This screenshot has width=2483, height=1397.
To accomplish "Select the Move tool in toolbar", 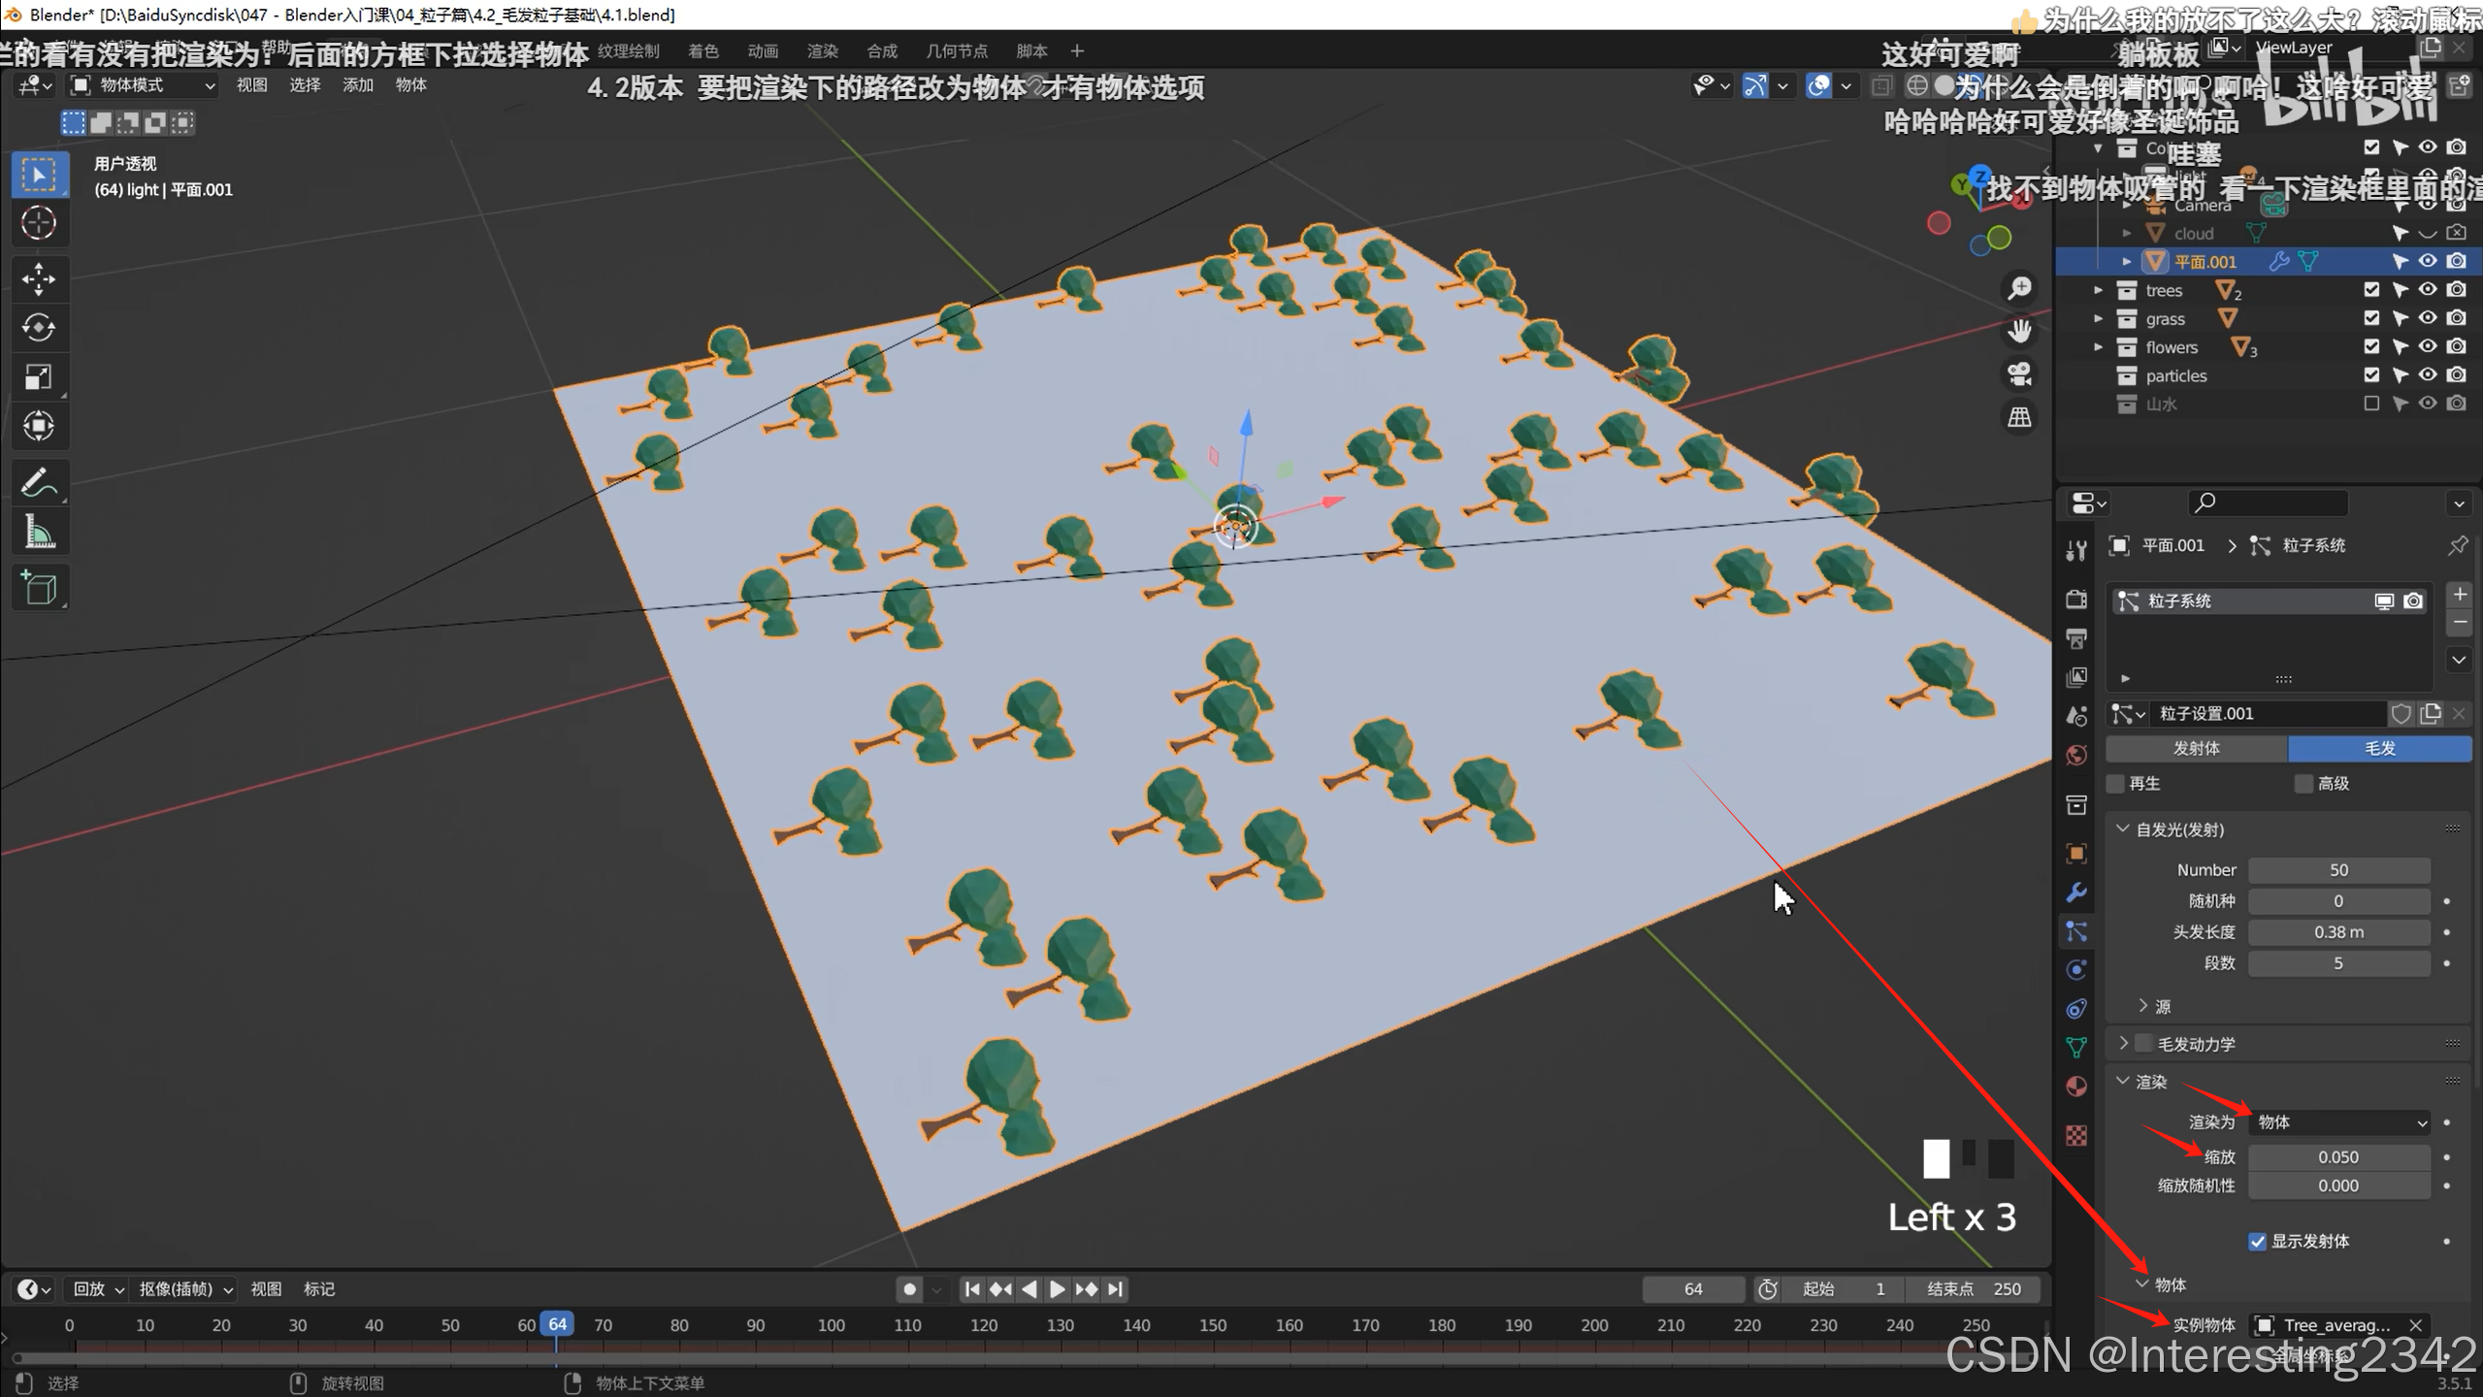I will [39, 279].
